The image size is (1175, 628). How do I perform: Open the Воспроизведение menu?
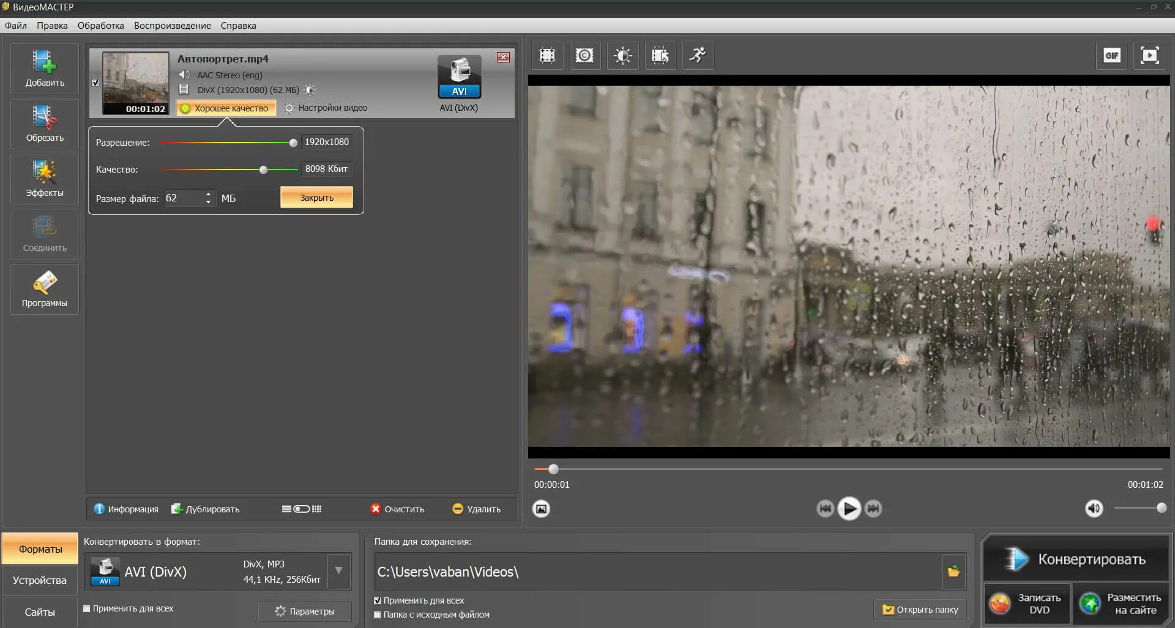(x=173, y=26)
